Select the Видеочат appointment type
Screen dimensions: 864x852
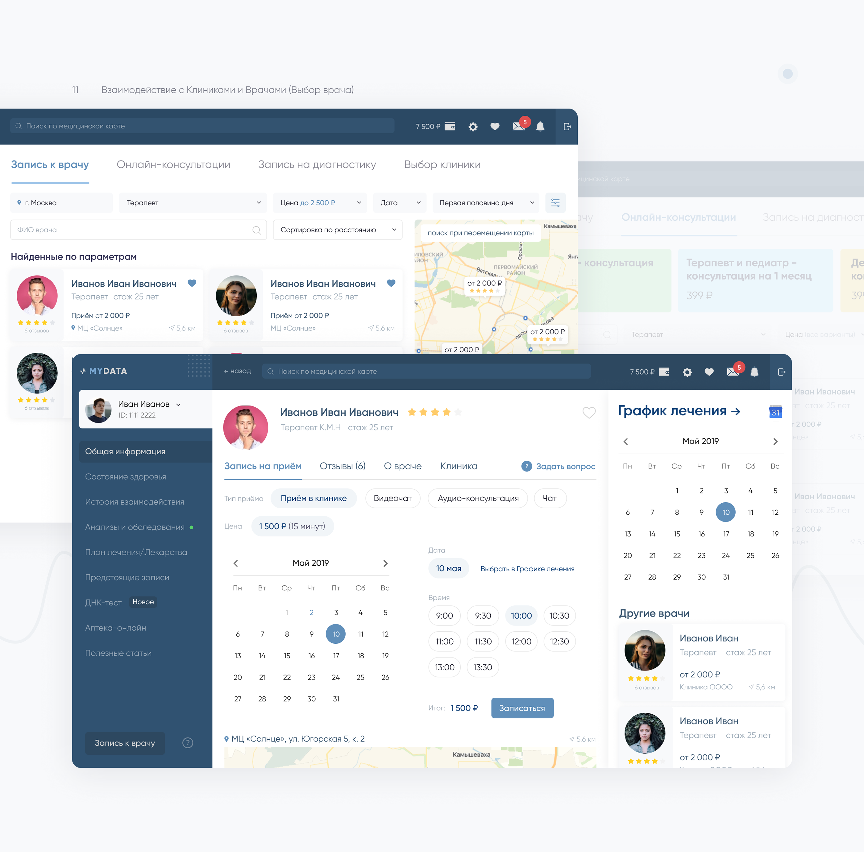tap(392, 498)
